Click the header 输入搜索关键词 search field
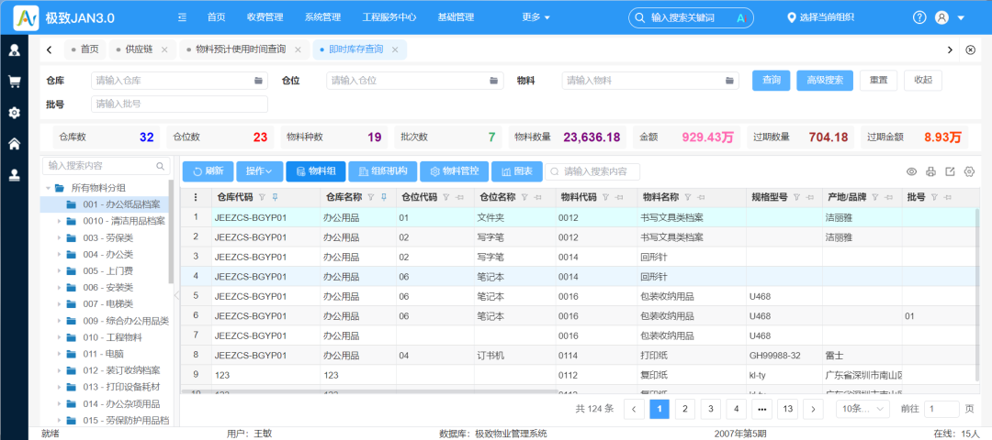The image size is (992, 440). (693, 17)
